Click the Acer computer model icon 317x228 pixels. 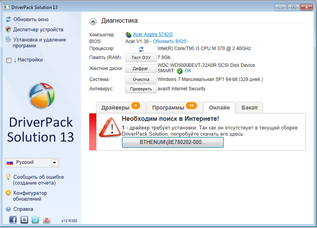[128, 35]
